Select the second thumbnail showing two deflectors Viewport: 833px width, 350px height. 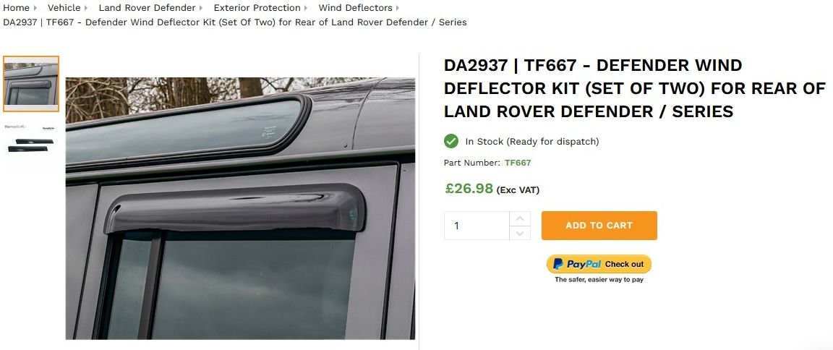click(x=31, y=140)
